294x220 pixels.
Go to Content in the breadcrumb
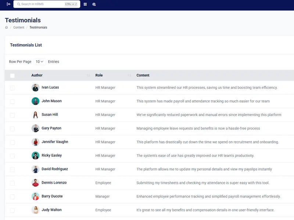(19, 28)
